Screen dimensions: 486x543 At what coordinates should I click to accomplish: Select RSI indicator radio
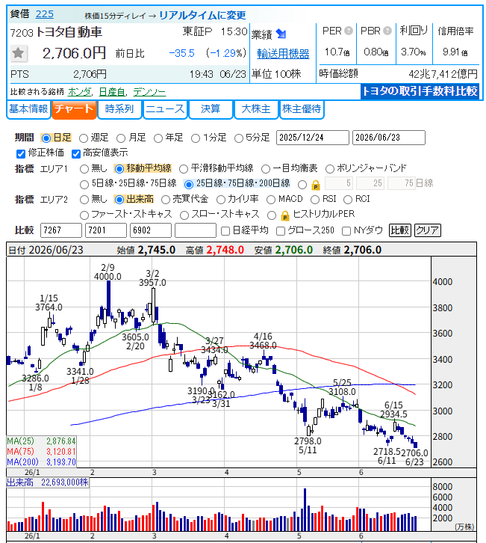(314, 200)
